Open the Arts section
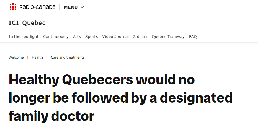Screen dimensions: 258x130 (77, 37)
